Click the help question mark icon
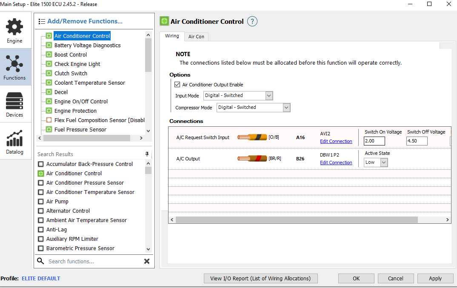 tap(252, 21)
